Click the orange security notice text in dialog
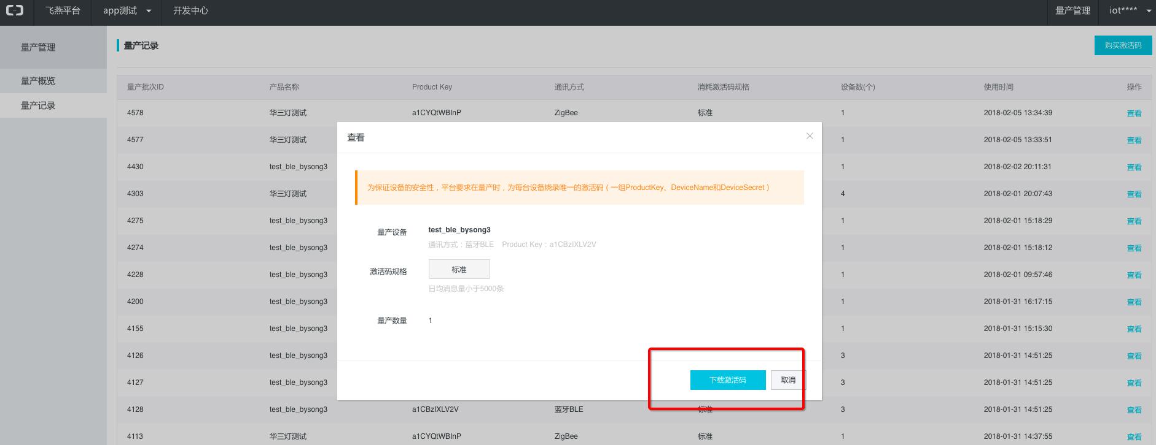1156x445 pixels. point(568,188)
